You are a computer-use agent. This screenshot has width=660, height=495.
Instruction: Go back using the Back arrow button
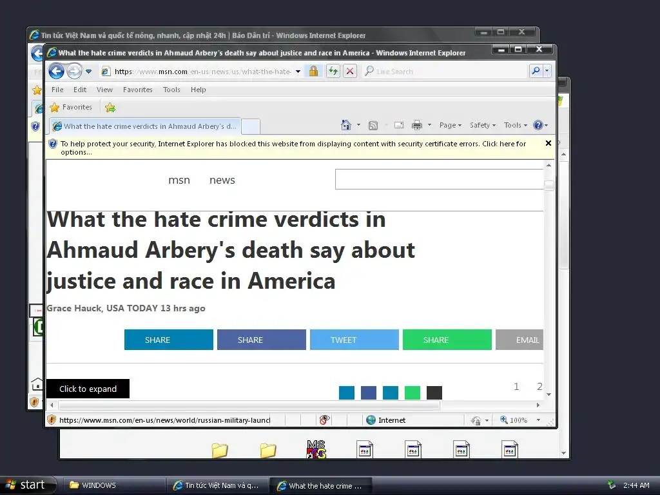(x=57, y=71)
